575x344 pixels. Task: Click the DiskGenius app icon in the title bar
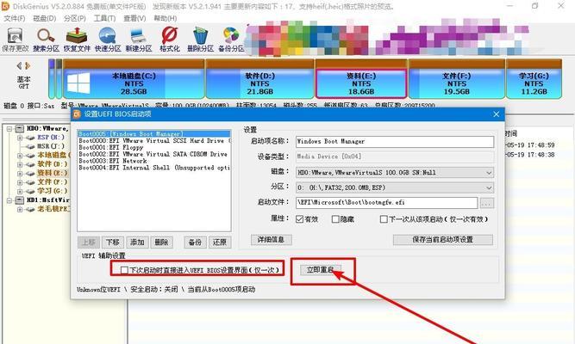(5, 6)
